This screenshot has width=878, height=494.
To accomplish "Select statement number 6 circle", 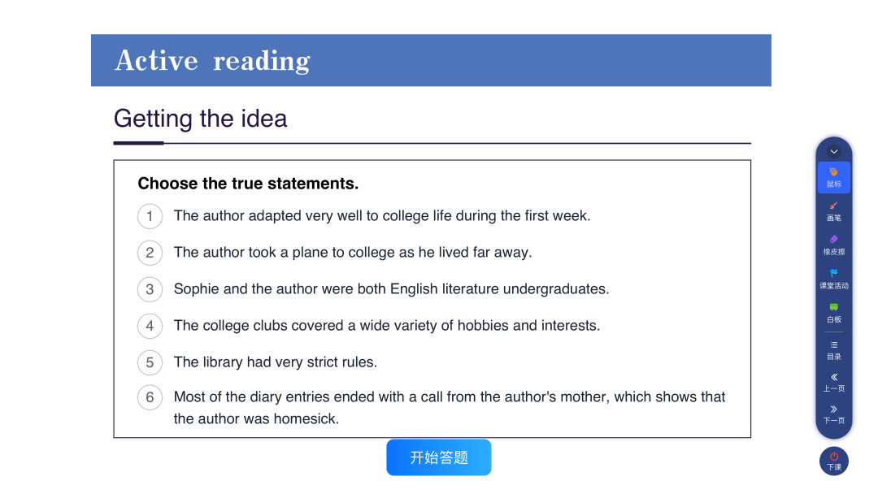I will point(150,397).
